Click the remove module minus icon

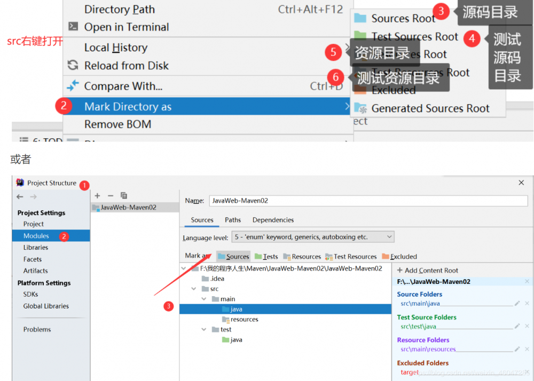point(111,196)
